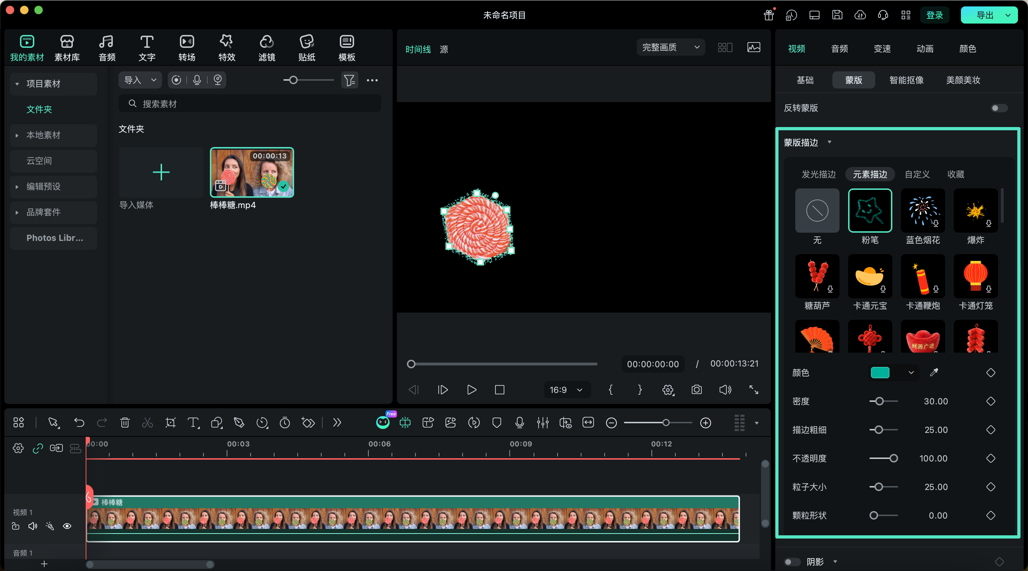Click the eyedropper color picker icon
Viewport: 1028px width, 571px height.
[x=934, y=373]
